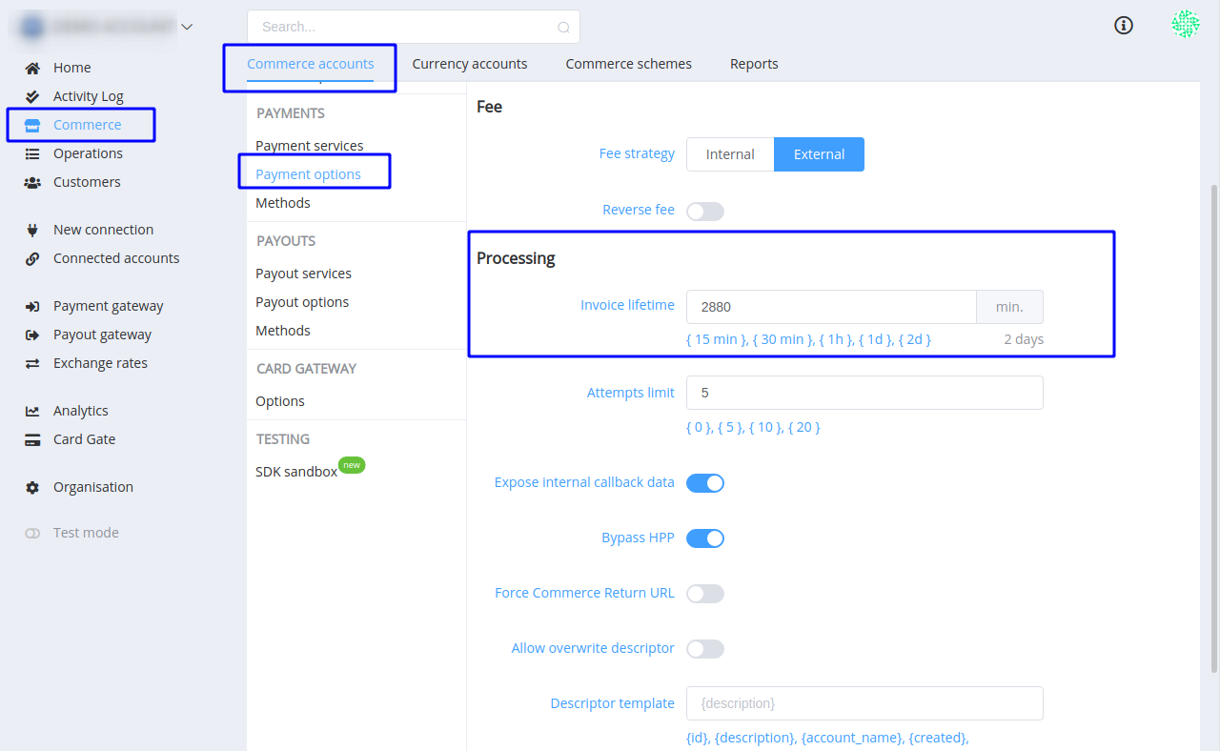Screen dimensions: 1220x751
Task: Click the page vertical scrollbar
Action: pos(1213,429)
